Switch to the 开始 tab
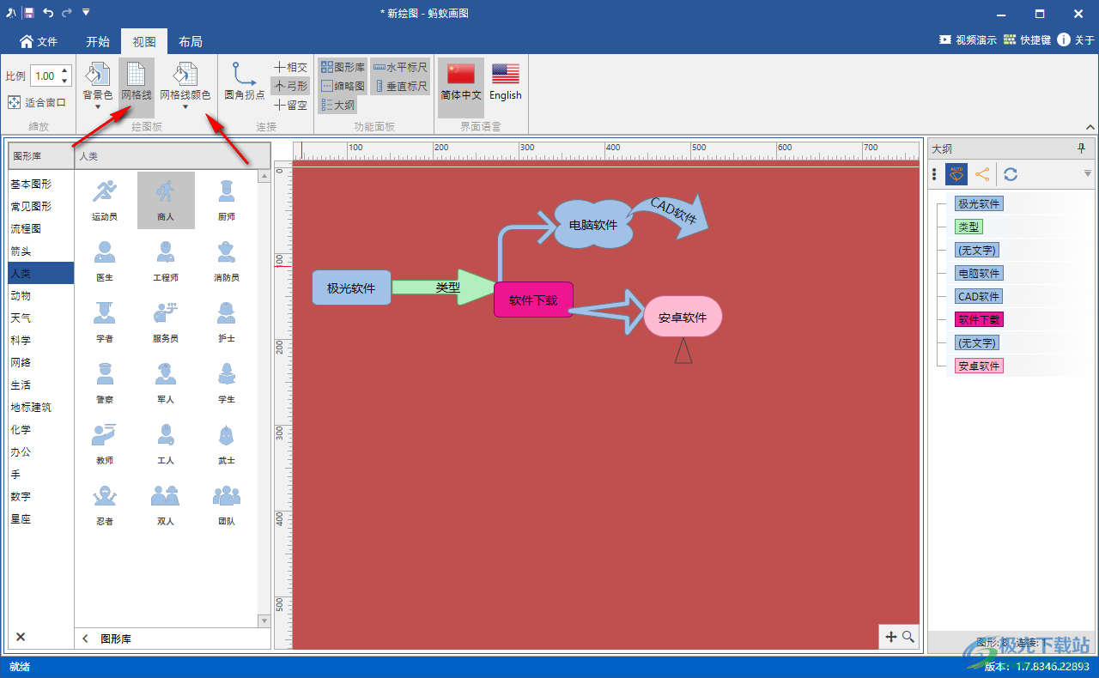Screen dimensions: 1099x678 [x=98, y=41]
